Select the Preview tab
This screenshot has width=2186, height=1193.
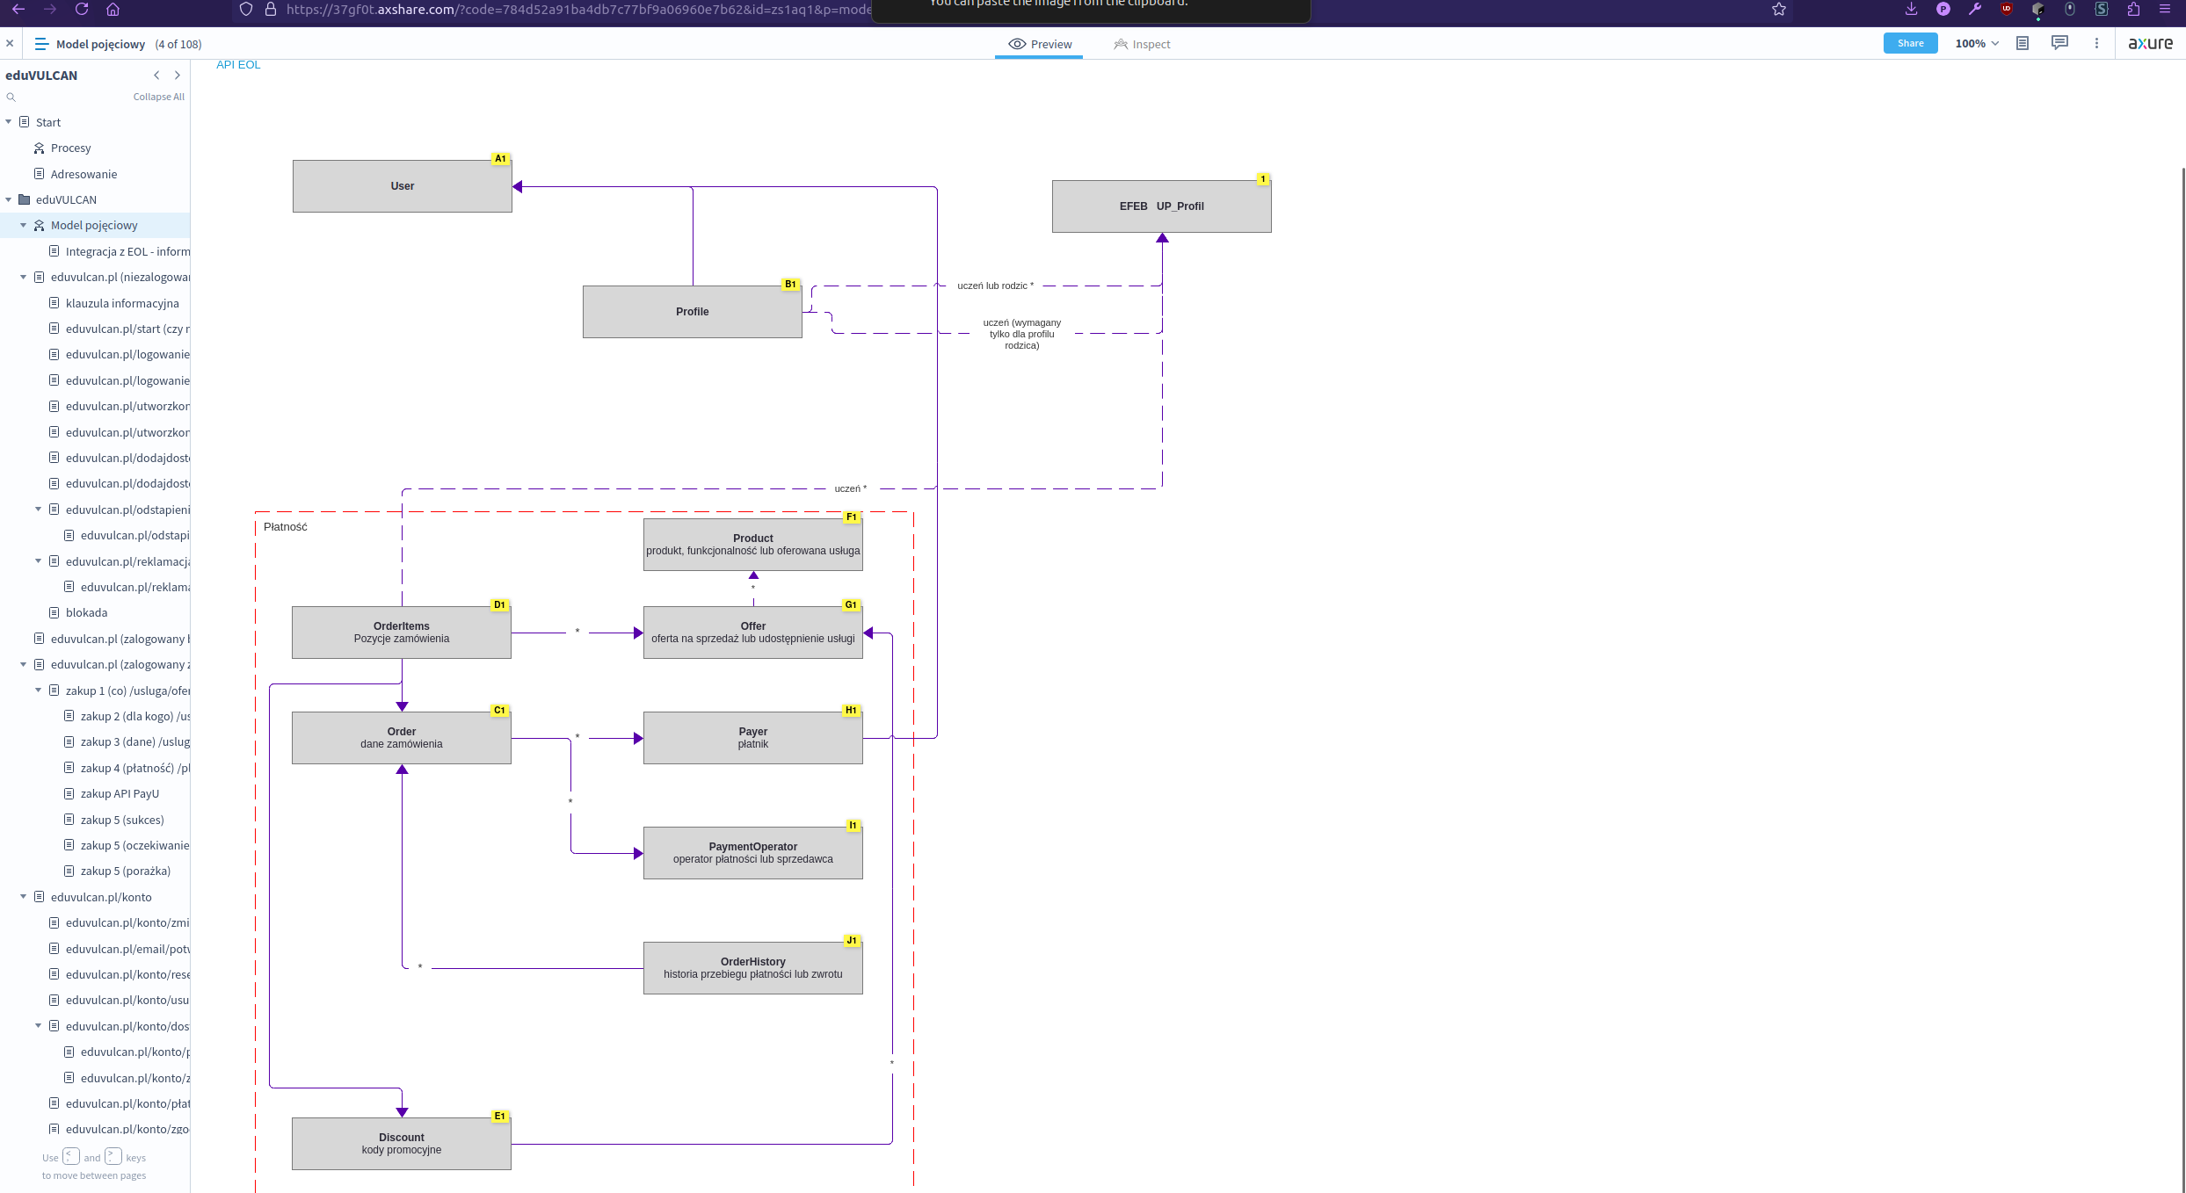click(x=1040, y=44)
